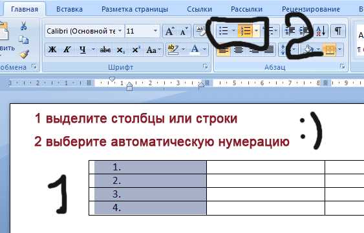364x233 pixels.
Task: Click the increase indent icon
Action: pos(305,30)
